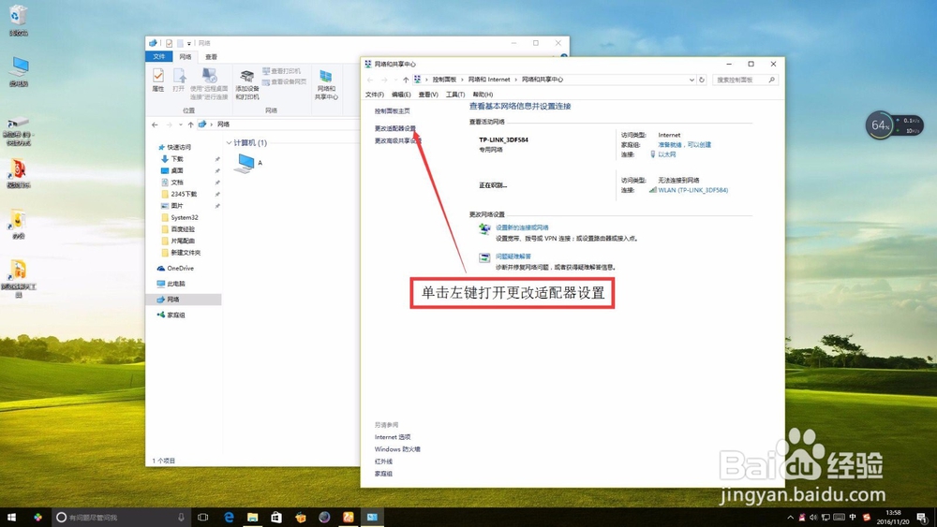The image size is (937, 527).
Task: Click up arrow in 网络和共享中心 window
Action: (x=406, y=80)
